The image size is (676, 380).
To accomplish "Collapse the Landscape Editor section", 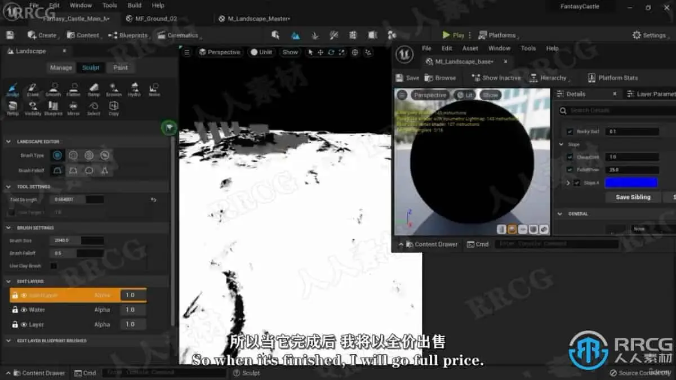I will pyautogui.click(x=9, y=141).
